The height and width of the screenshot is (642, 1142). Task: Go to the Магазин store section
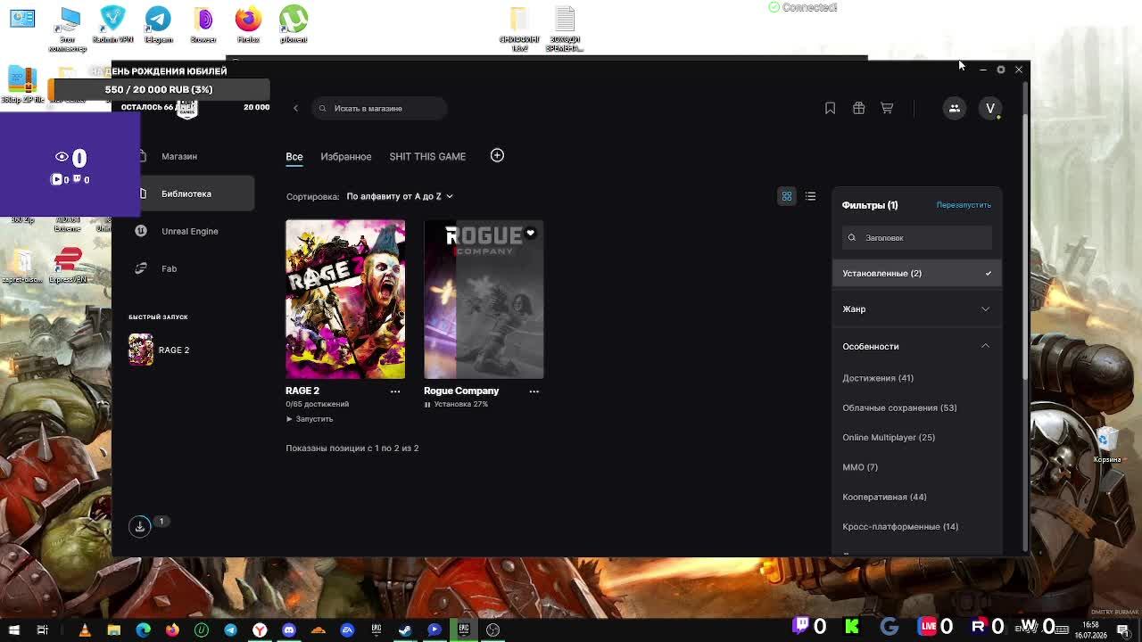point(179,156)
